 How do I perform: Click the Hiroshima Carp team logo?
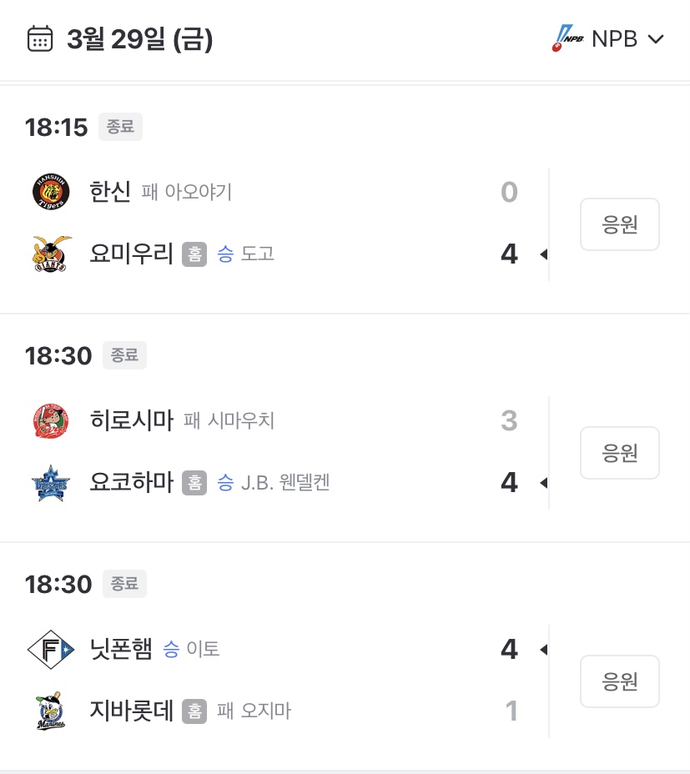coord(51,420)
